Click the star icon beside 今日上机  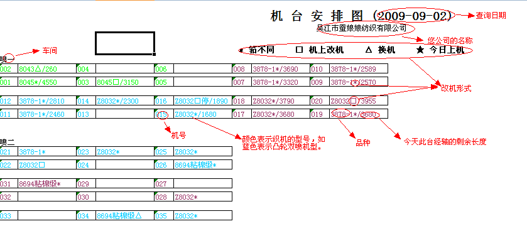420,50
